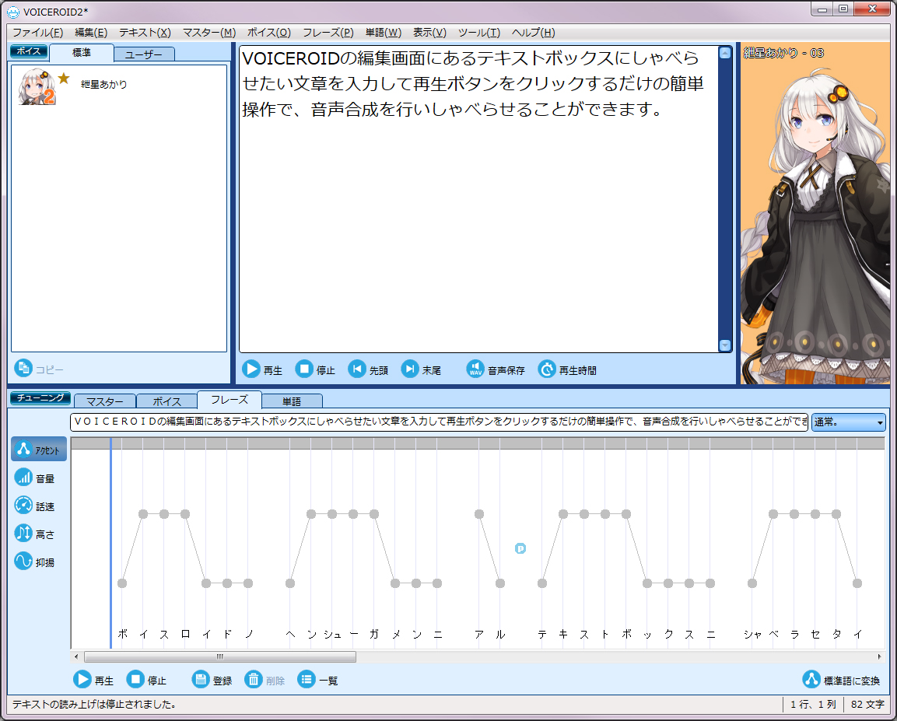Click the accent graph scroll-left arrow
This screenshot has width=897, height=721.
pyautogui.click(x=77, y=656)
